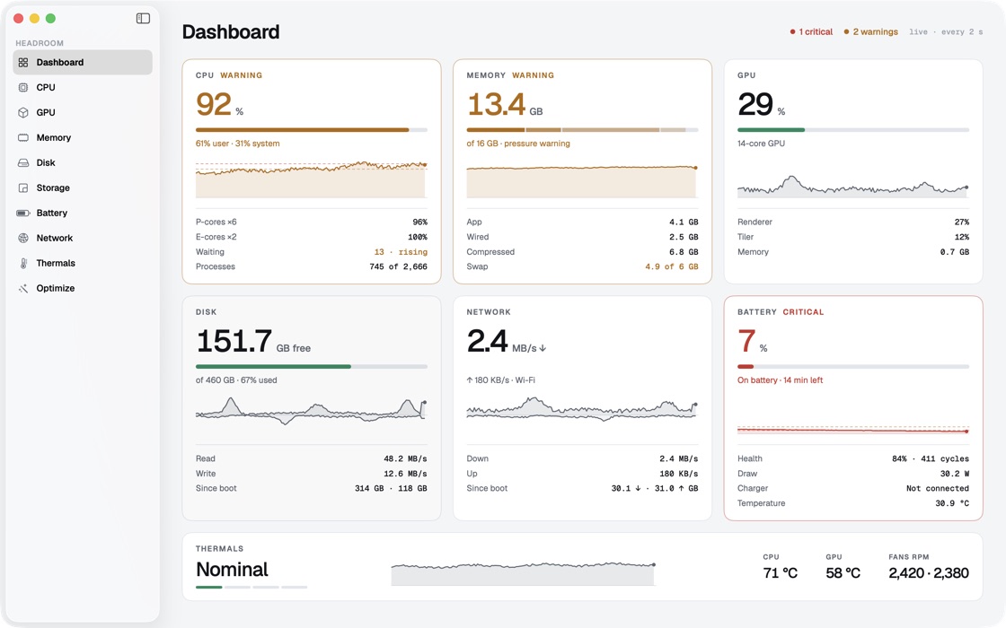The height and width of the screenshot is (628, 1006).
Task: Click the Memory usage history chart
Action: point(583,180)
